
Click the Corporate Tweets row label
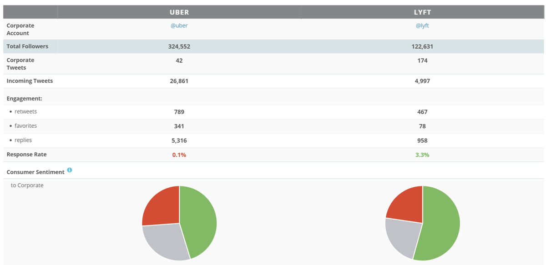(x=20, y=64)
